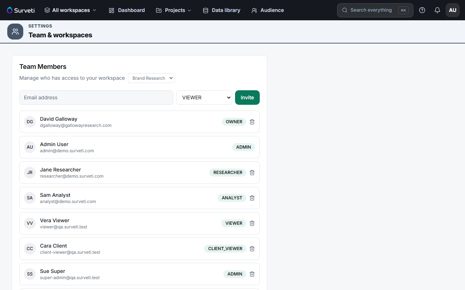The image size is (465, 290).
Task: Focus the Search everything box
Action: click(x=375, y=10)
